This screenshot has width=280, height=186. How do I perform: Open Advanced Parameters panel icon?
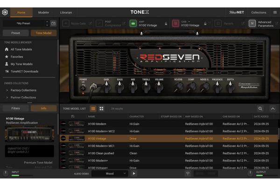click(x=252, y=23)
